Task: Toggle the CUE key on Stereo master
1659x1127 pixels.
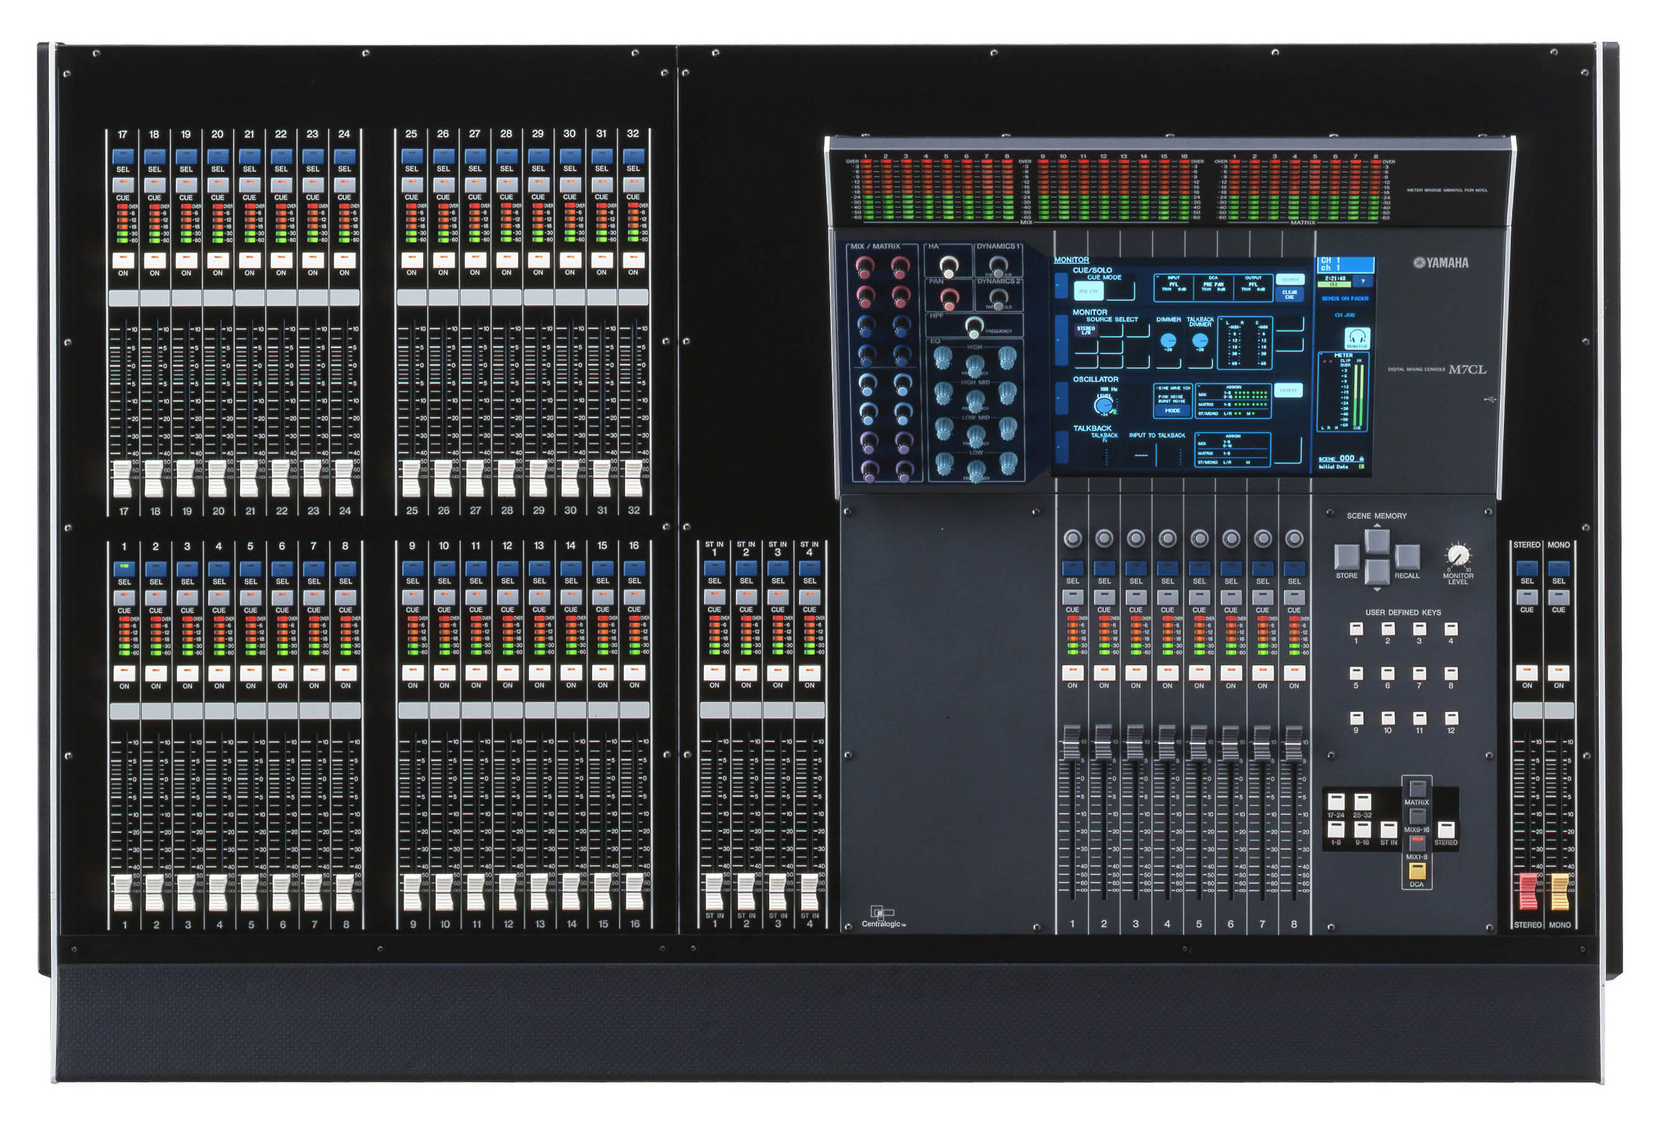Action: tap(1526, 597)
